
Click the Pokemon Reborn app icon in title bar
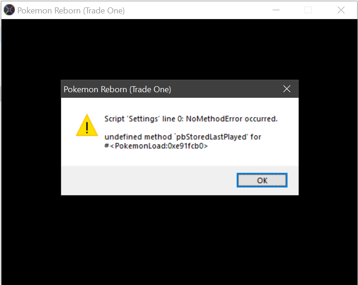(9, 10)
